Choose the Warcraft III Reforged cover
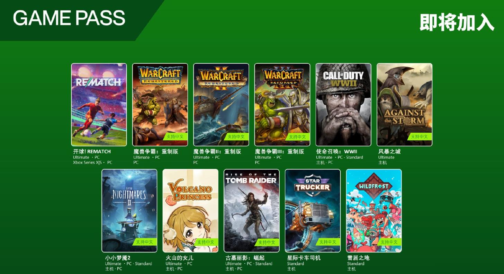The height and width of the screenshot is (274, 504). [282, 105]
